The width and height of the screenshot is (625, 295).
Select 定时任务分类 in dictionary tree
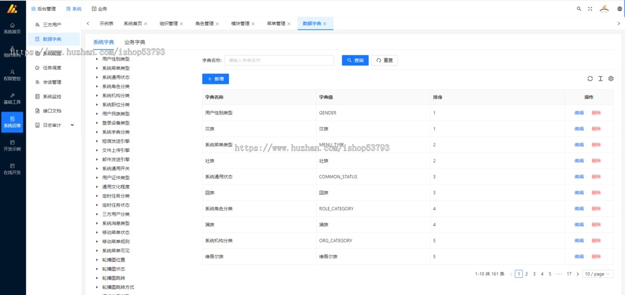point(116,196)
